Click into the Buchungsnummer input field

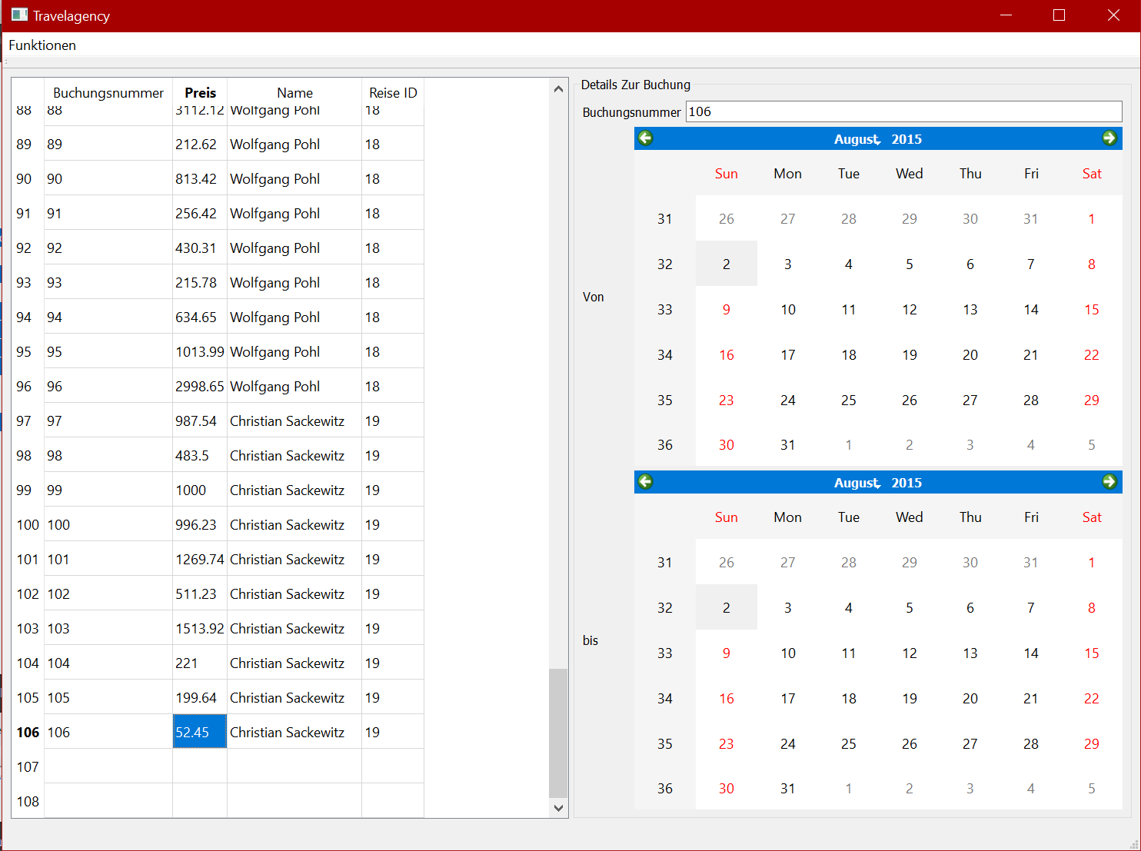[903, 111]
